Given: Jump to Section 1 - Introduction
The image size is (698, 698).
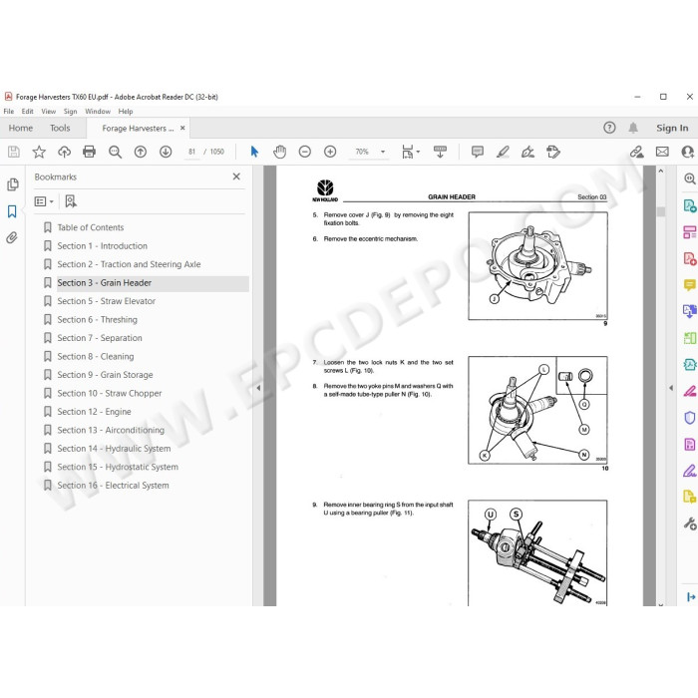Looking at the screenshot, I should click(102, 245).
